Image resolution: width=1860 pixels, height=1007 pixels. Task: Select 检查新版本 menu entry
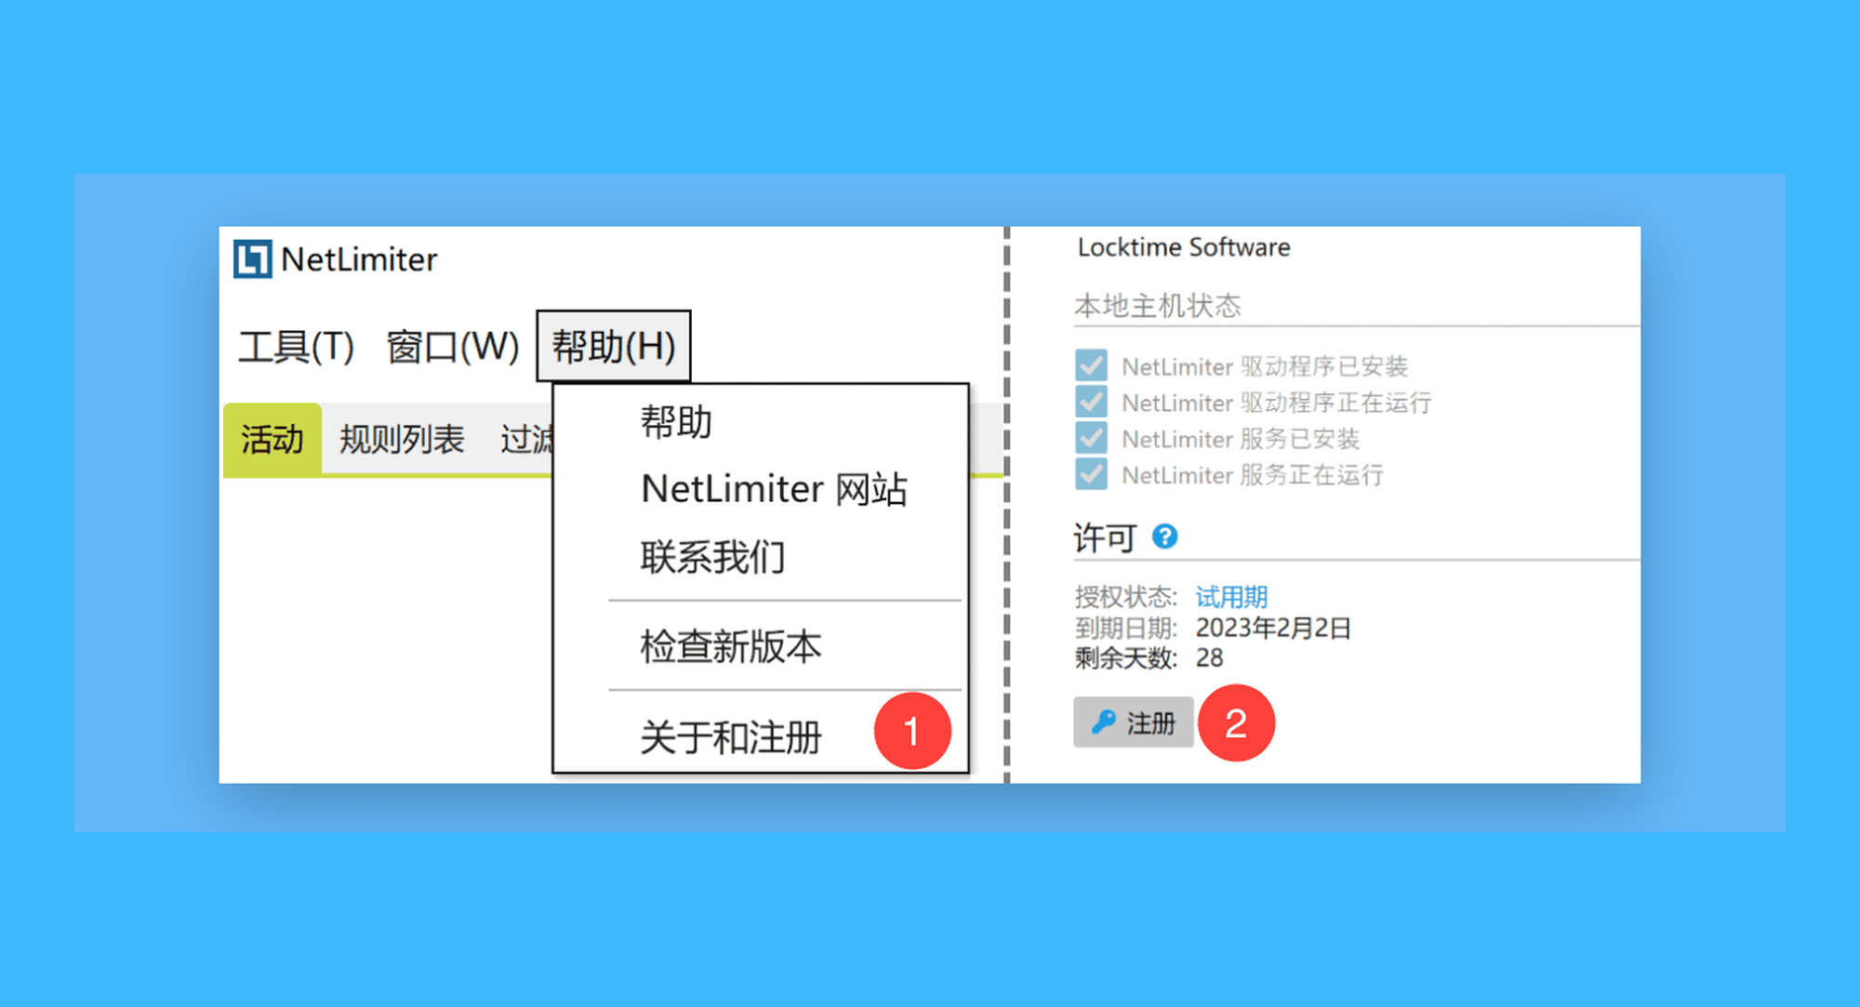pos(731,646)
